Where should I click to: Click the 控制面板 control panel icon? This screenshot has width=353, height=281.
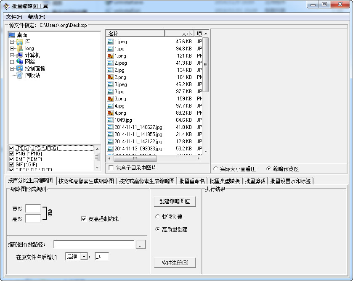click(20, 68)
